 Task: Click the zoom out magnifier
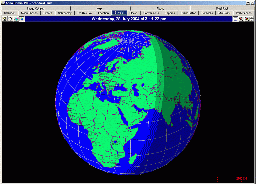241,19
